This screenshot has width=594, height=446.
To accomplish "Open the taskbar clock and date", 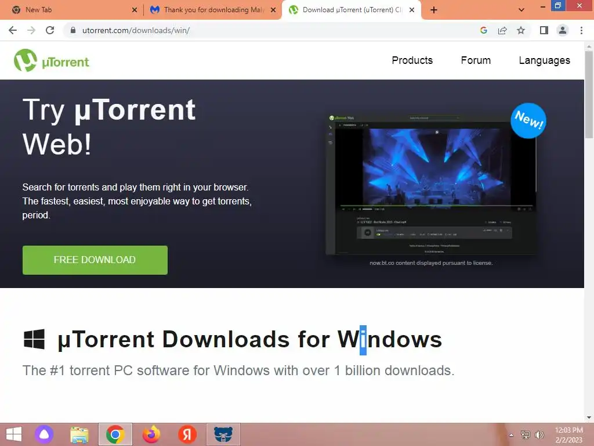I will click(569, 435).
